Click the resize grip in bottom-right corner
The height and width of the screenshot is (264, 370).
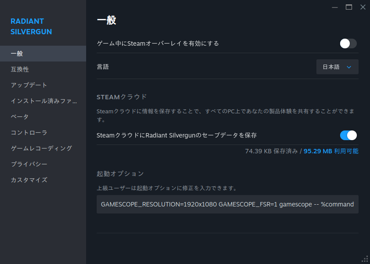(365, 259)
